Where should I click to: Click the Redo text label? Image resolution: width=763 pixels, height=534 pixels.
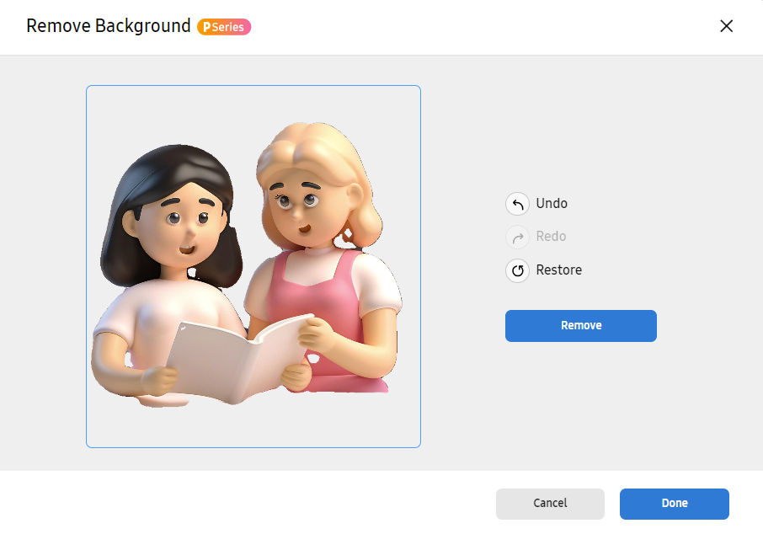(x=551, y=237)
